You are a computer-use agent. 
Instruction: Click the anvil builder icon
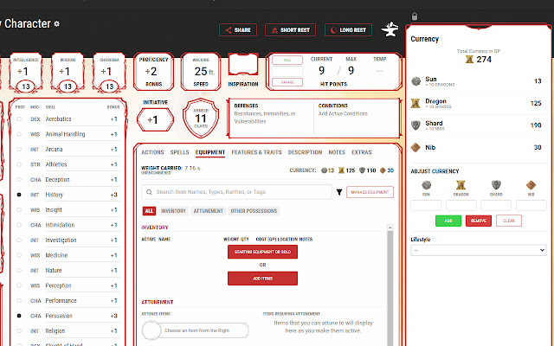click(390, 29)
